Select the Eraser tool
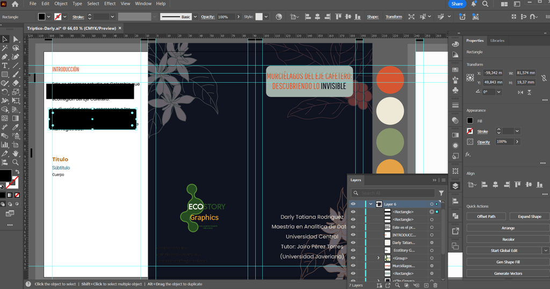The width and height of the screenshot is (550, 289). pyautogui.click(x=16, y=83)
